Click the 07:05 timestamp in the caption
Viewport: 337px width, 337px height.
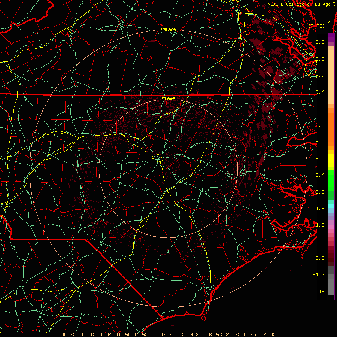click(268, 334)
